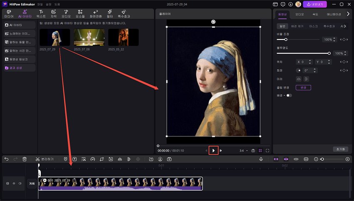Open the 요소들 elements tab
Viewport: 354px width, 201px height.
80,14
